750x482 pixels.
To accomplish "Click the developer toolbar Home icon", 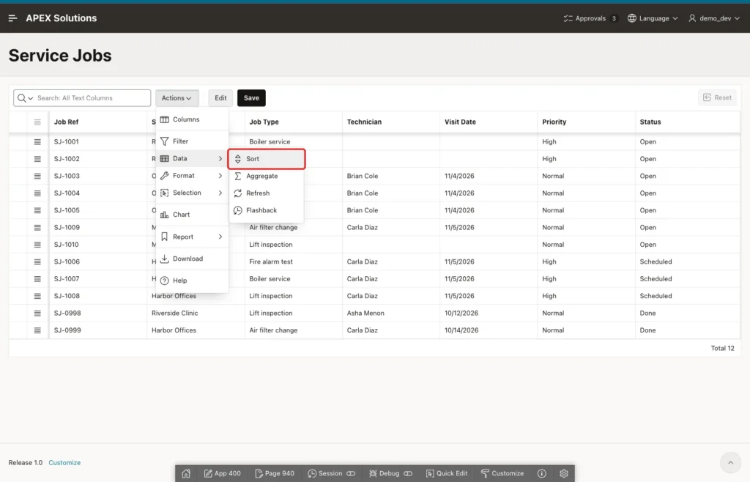I will (x=186, y=473).
